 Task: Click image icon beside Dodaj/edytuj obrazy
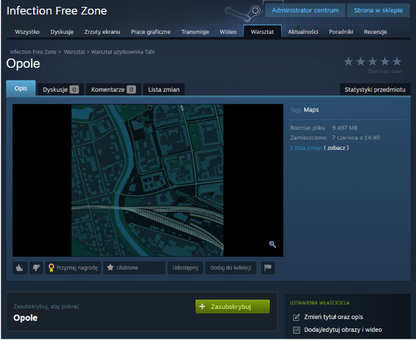pos(296,330)
